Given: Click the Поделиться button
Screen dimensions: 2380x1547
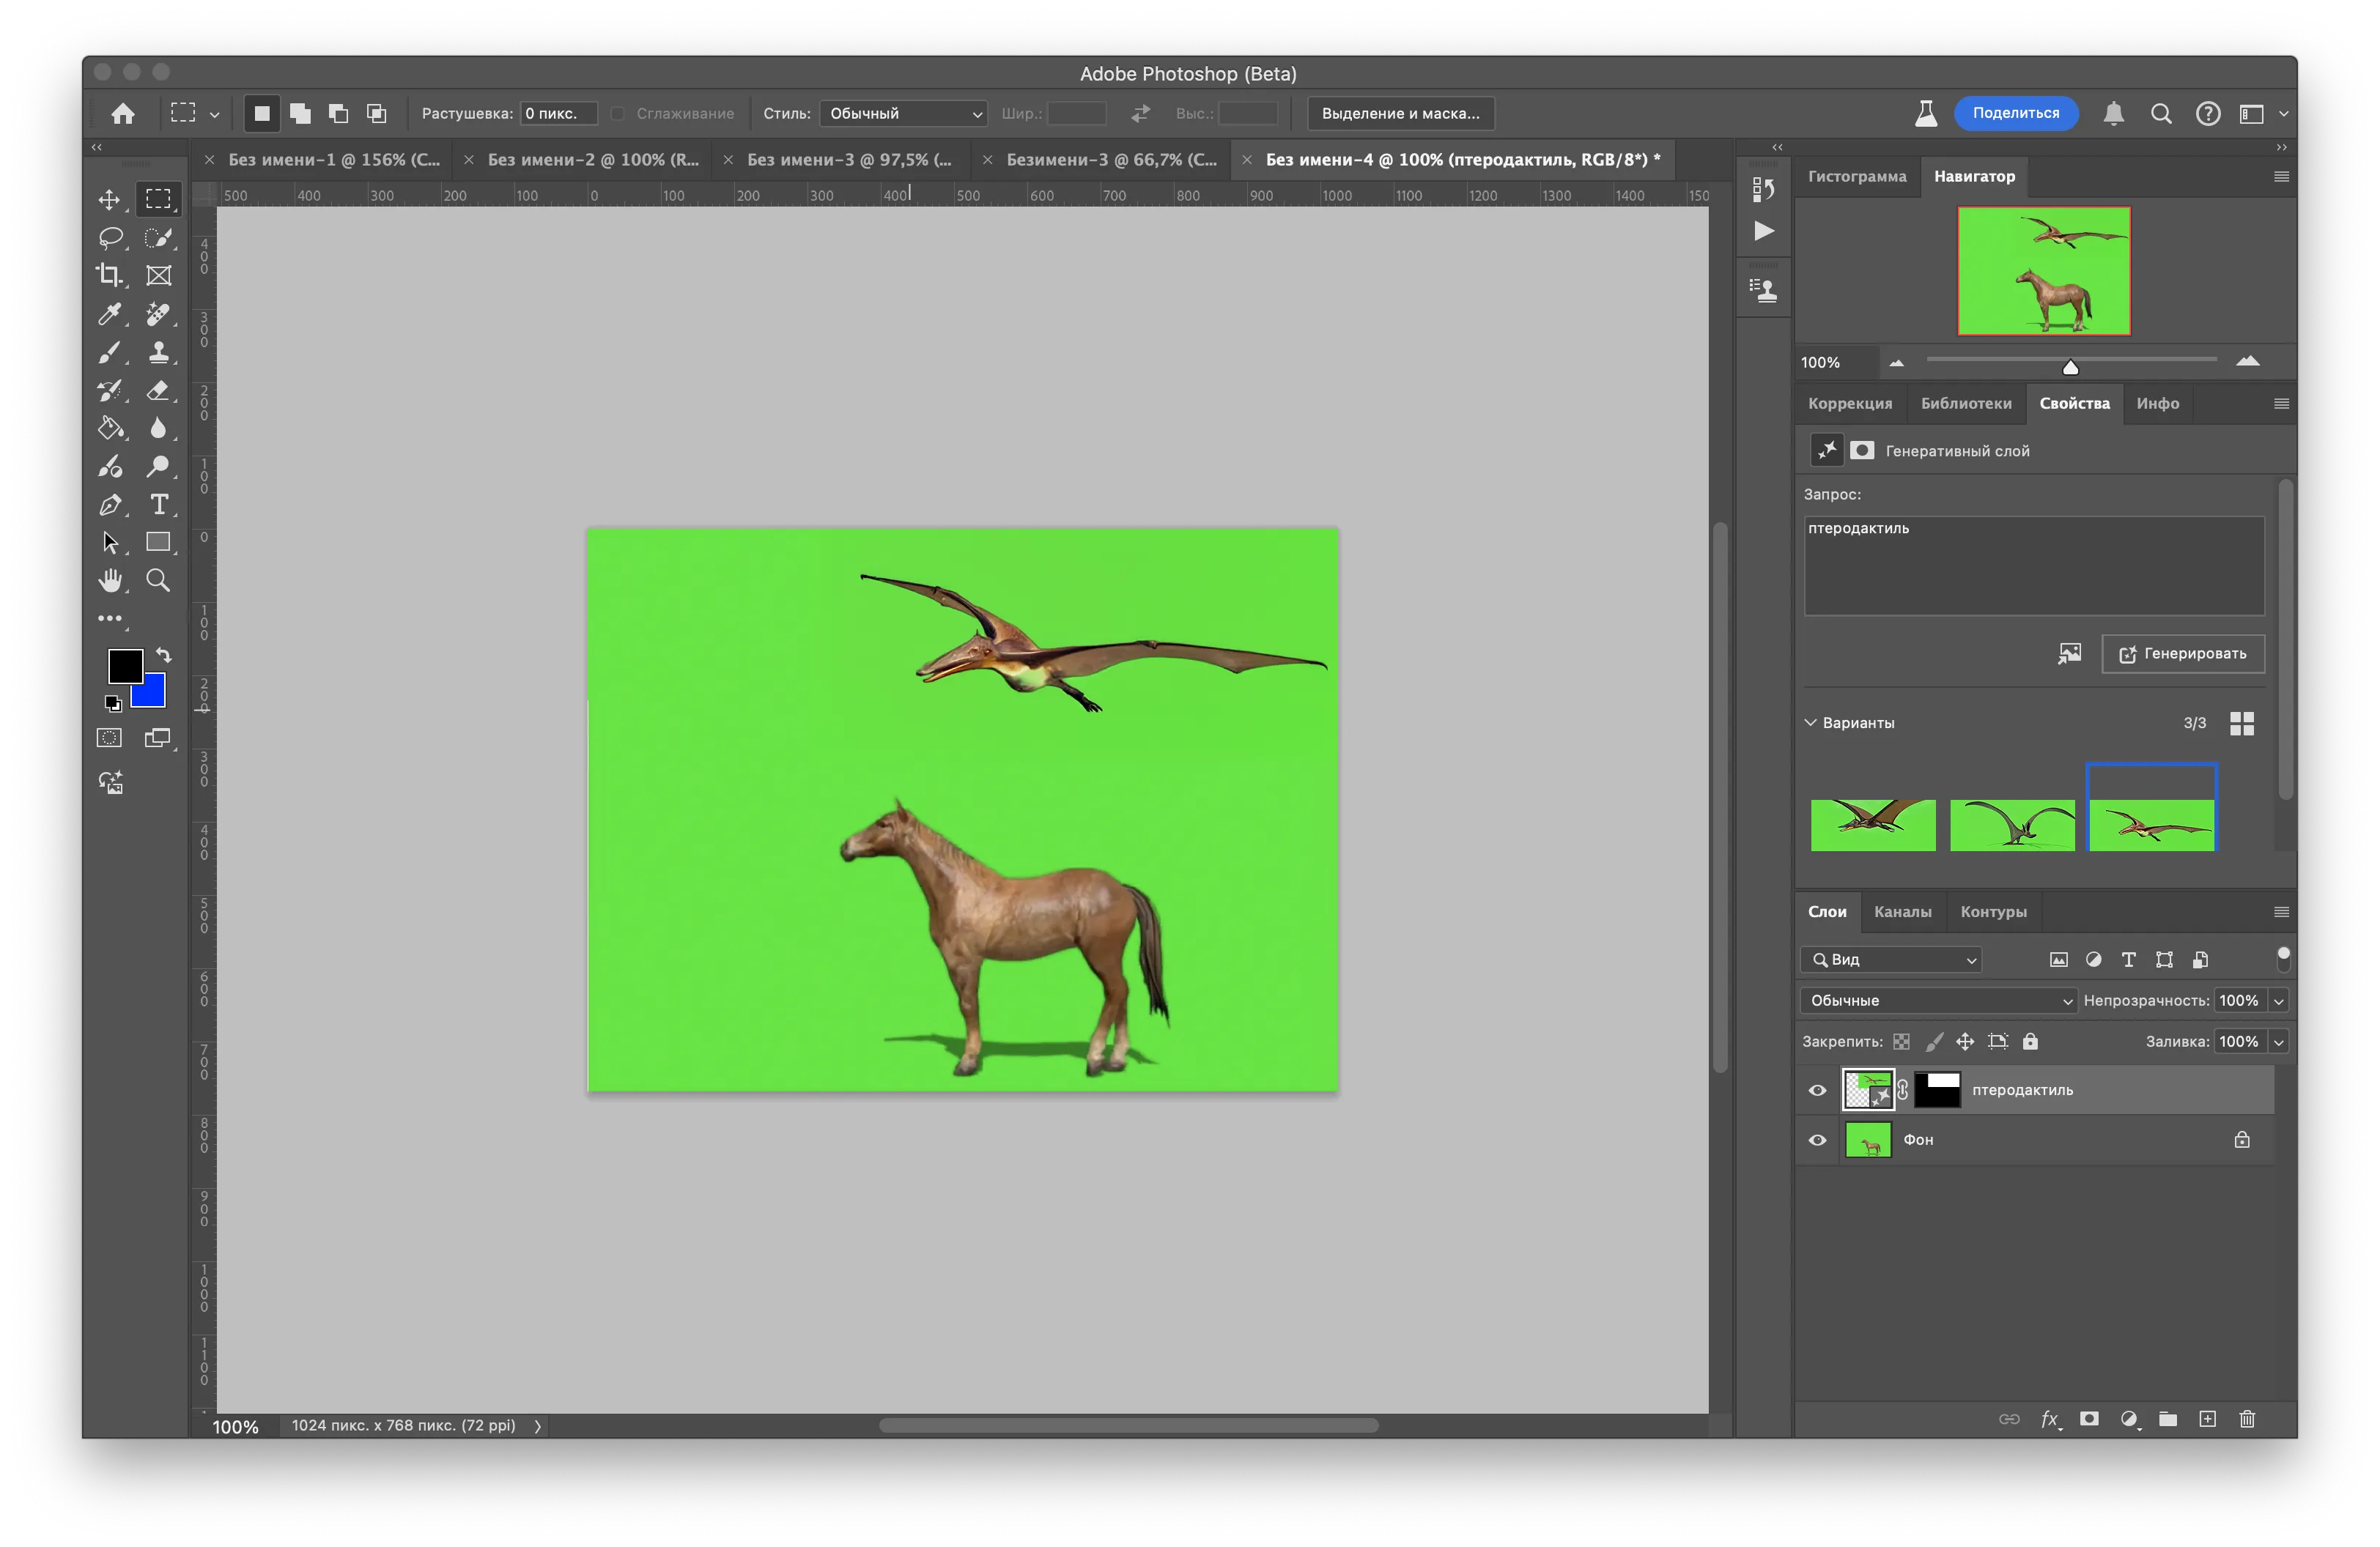Looking at the screenshot, I should tap(2016, 113).
